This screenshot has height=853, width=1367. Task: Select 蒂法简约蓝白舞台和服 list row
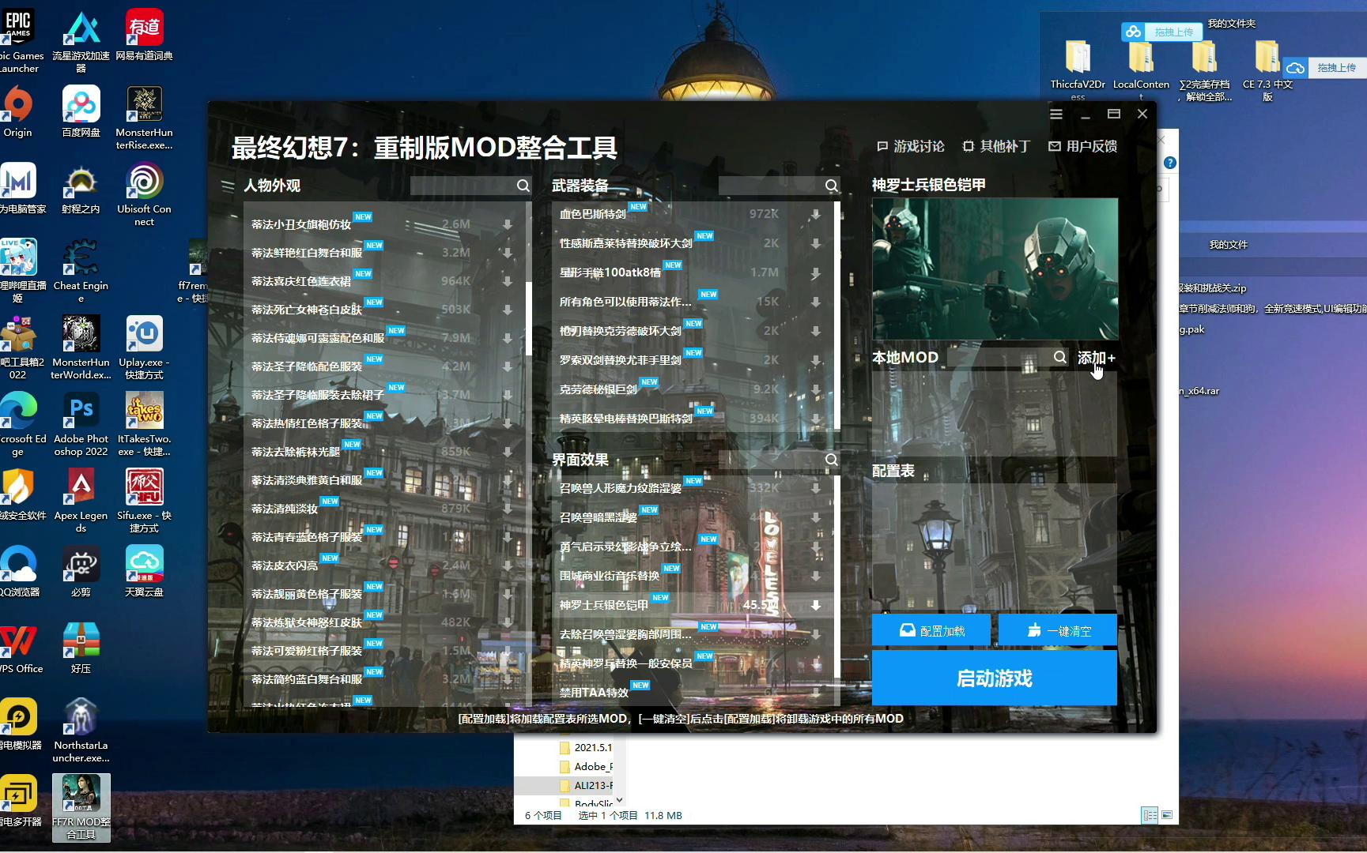pos(383,679)
